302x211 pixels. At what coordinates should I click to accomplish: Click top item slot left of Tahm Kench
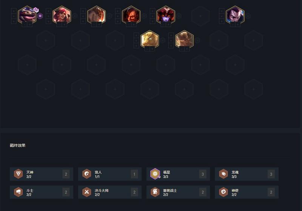[x=14, y=11]
